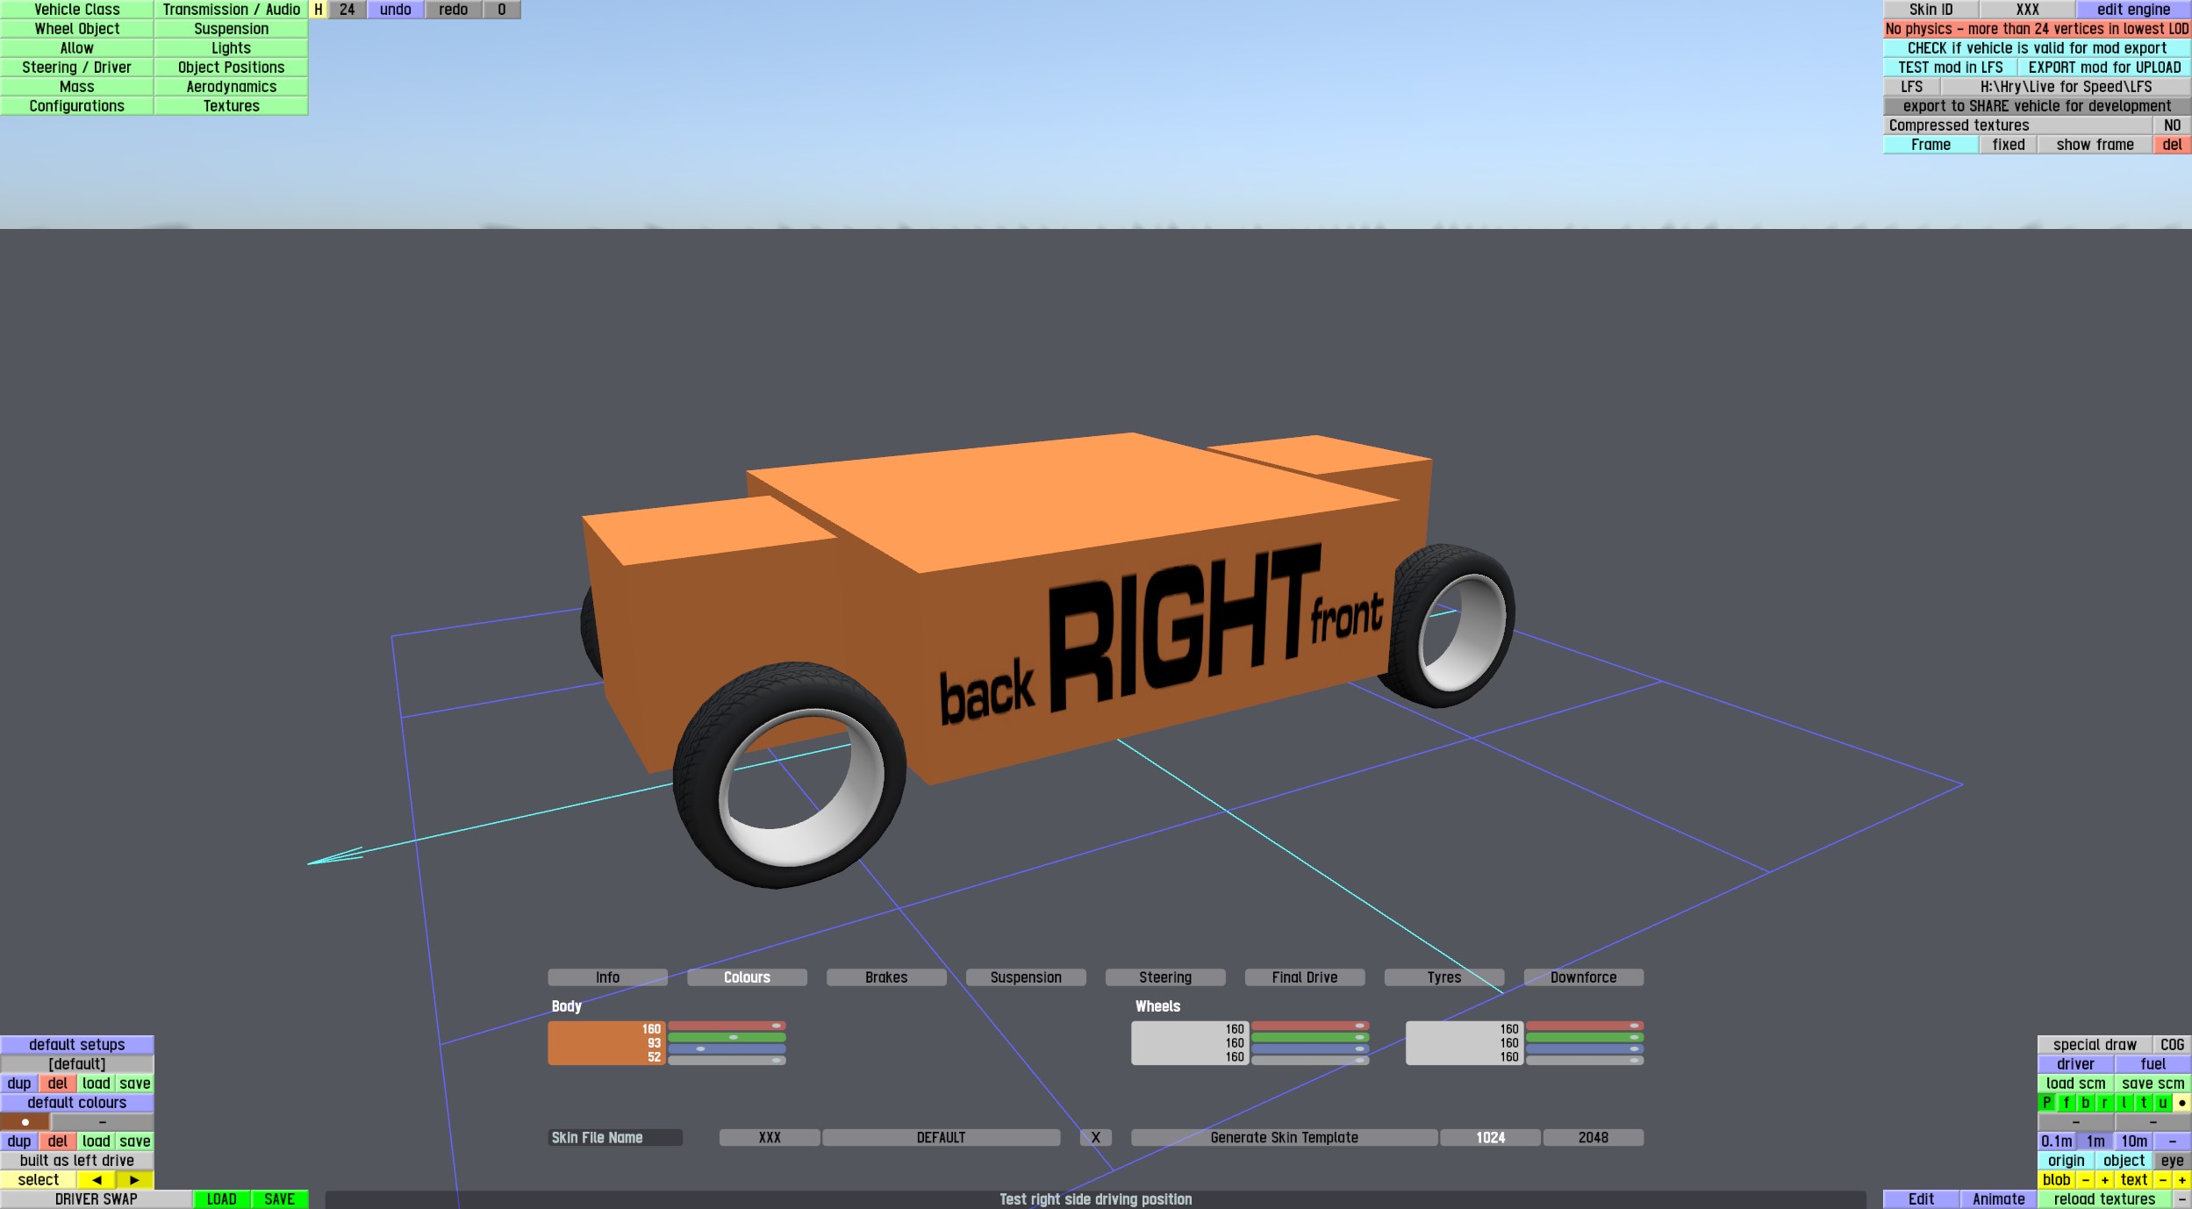Toggle the COG display button
The image size is (2192, 1209).
(2172, 1045)
